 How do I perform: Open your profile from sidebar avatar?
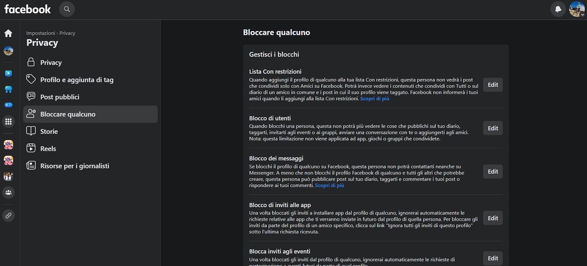tap(8, 51)
